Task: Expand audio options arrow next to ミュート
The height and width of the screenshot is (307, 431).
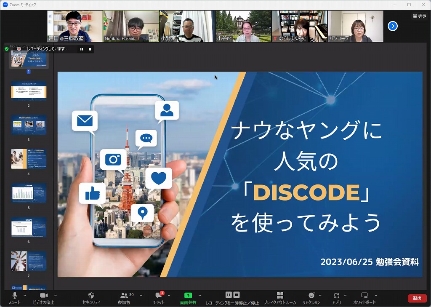Action: click(25, 295)
